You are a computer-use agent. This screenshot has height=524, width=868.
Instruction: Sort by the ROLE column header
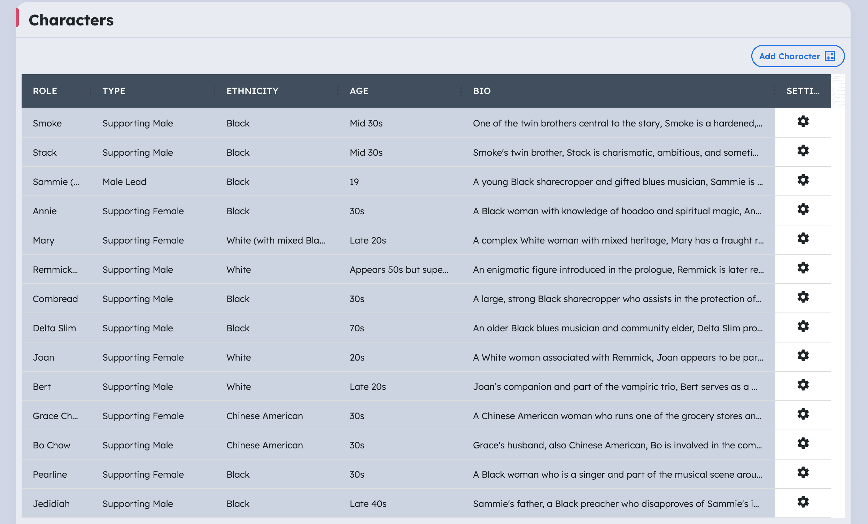(x=45, y=91)
